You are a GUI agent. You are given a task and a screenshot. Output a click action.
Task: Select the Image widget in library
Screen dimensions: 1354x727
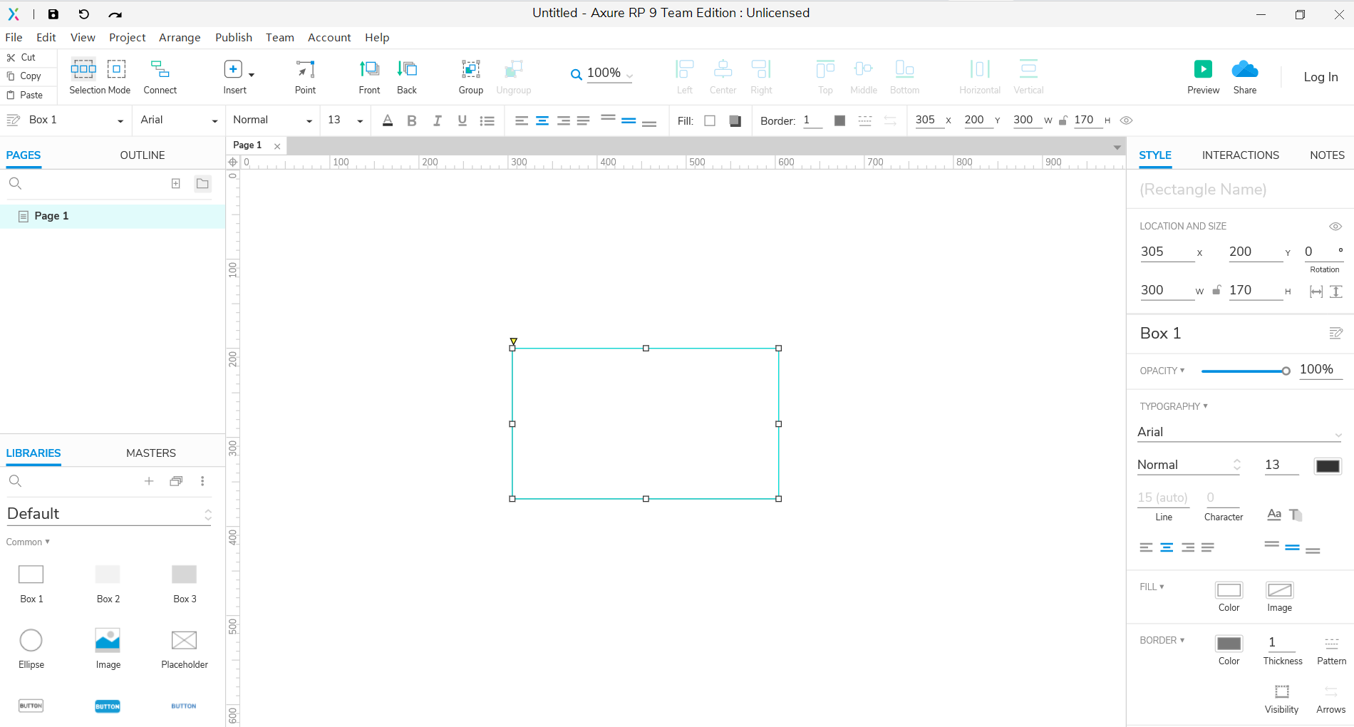pyautogui.click(x=108, y=649)
